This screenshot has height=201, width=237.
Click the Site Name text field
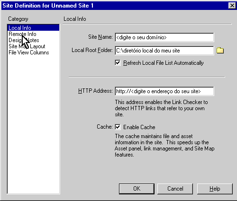[x=164, y=37]
